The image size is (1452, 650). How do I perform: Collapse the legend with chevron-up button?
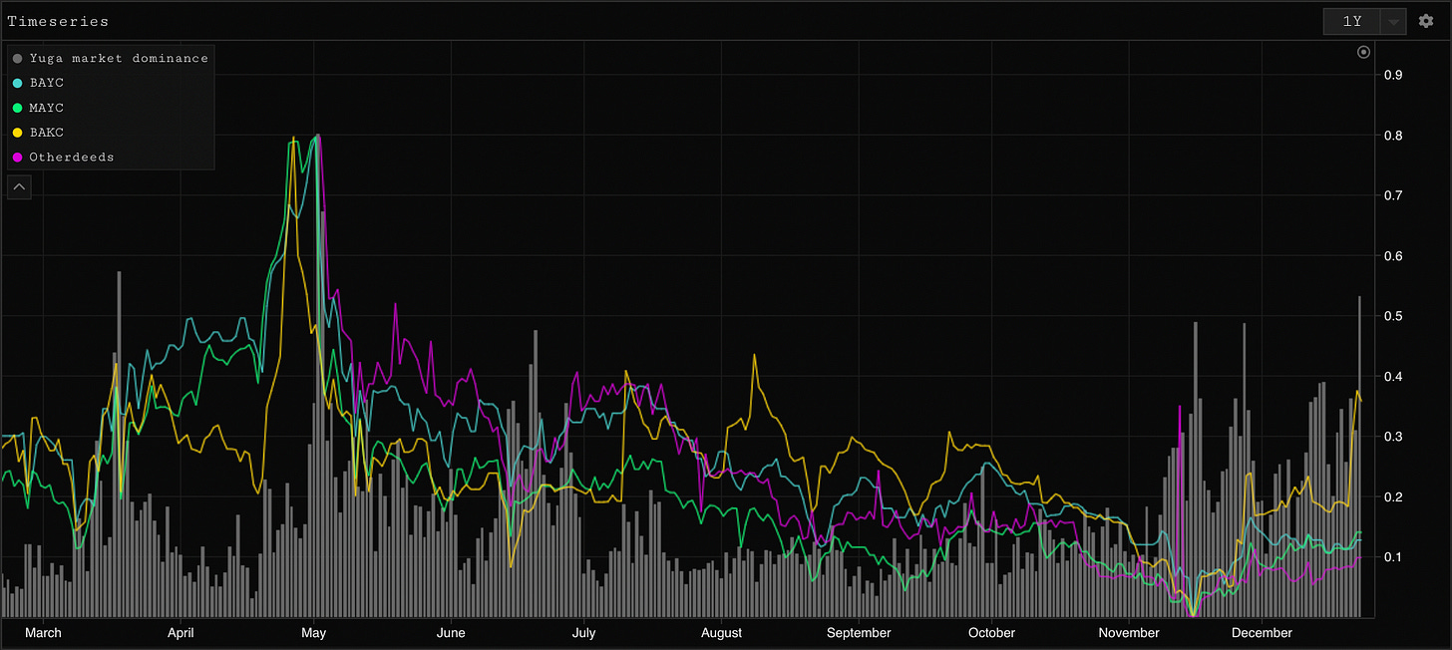tap(19, 186)
